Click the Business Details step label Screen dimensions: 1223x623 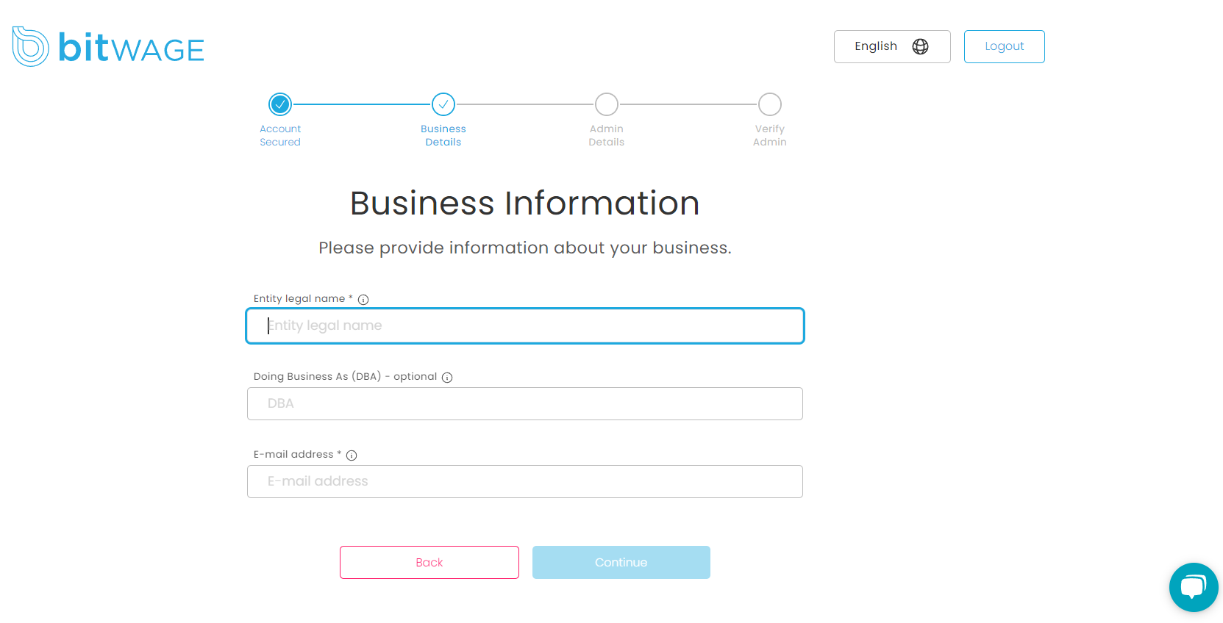(443, 135)
